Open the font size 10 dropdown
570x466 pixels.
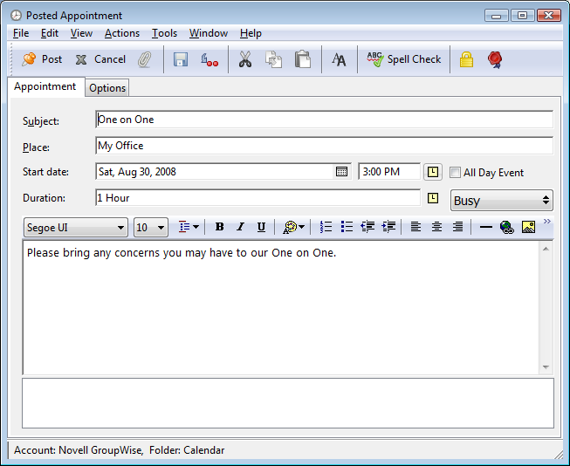(x=161, y=228)
